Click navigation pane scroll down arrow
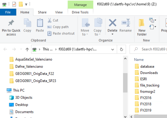 coord(125,117)
